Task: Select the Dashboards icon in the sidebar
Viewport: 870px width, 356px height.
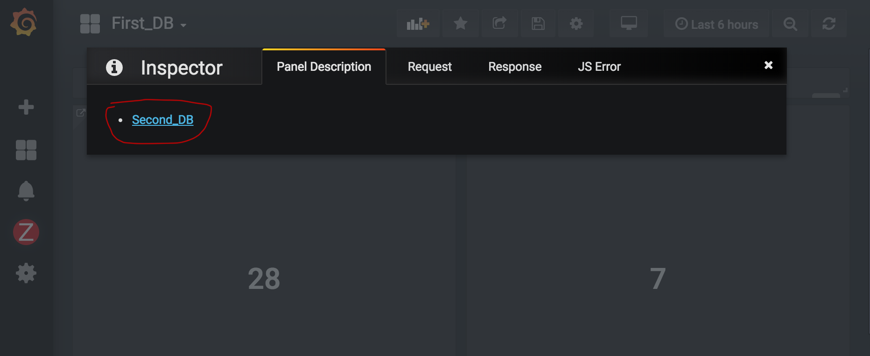Action: pos(26,149)
